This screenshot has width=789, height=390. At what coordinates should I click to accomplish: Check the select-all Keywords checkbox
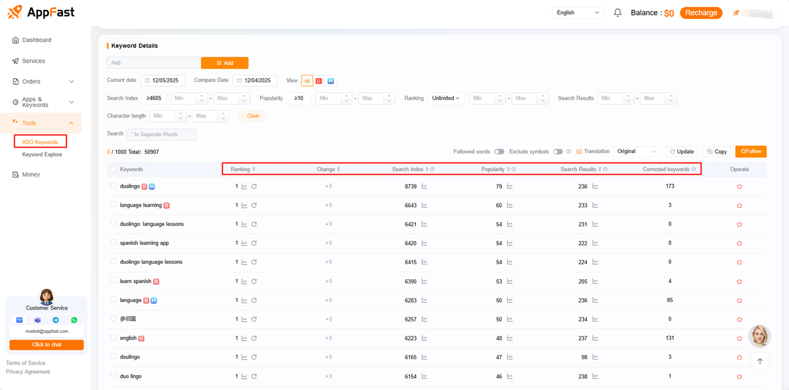[x=113, y=169]
